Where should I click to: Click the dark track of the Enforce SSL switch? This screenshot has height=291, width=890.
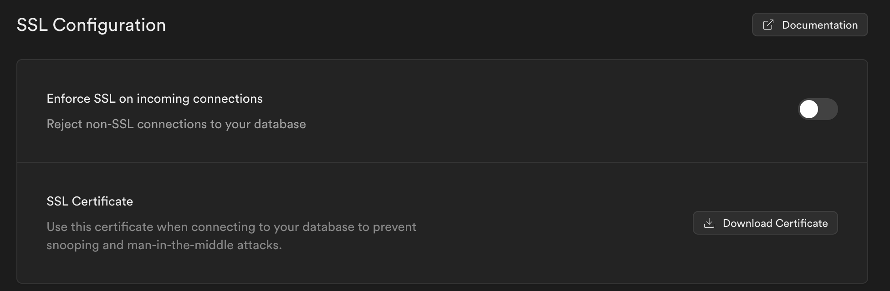(829, 110)
